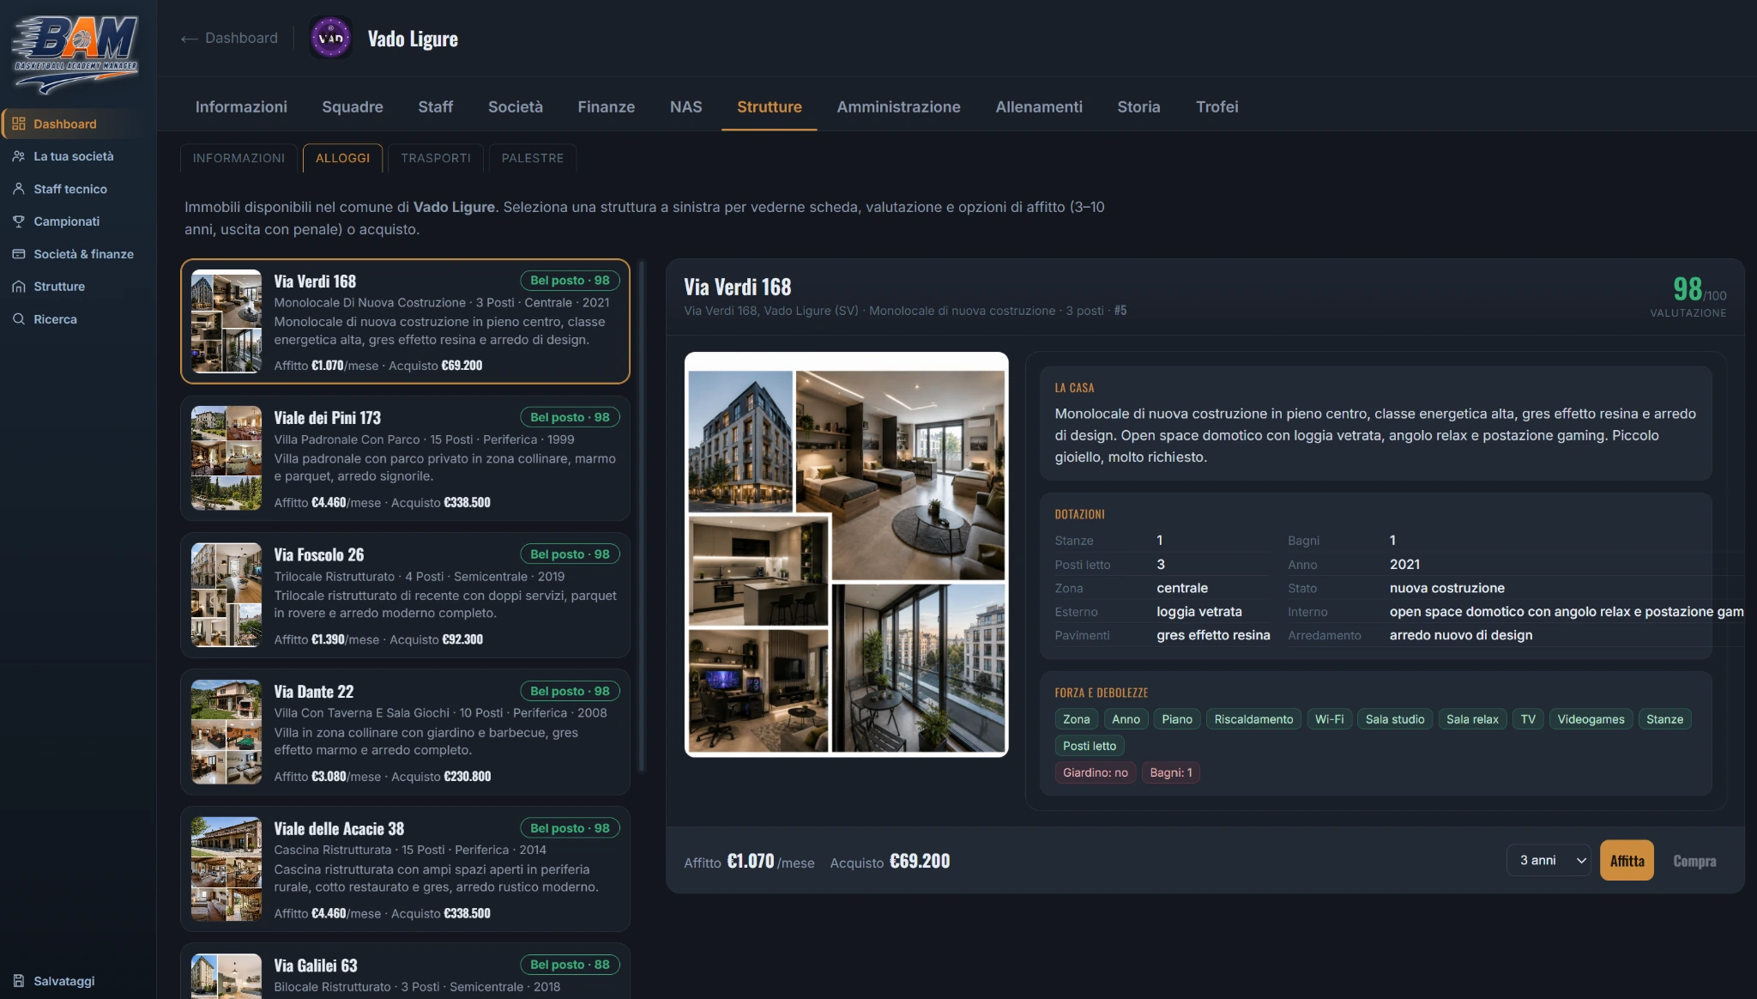The width and height of the screenshot is (1757, 999).
Task: Click the Società & finanze card icon
Action: [19, 254]
